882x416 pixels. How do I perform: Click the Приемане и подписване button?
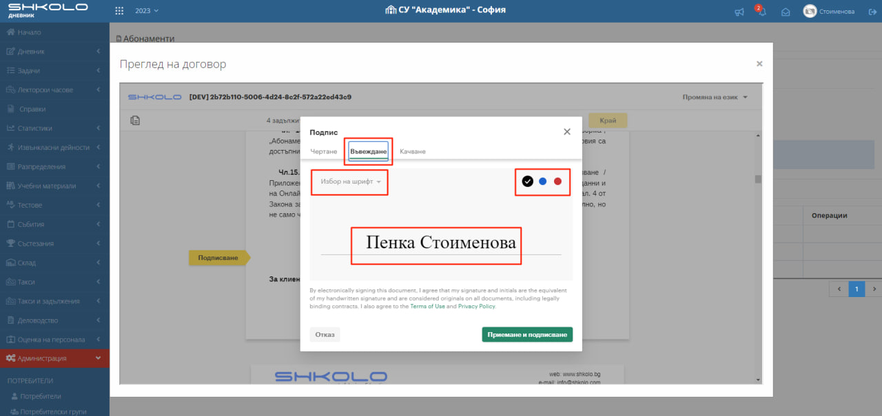pos(526,335)
